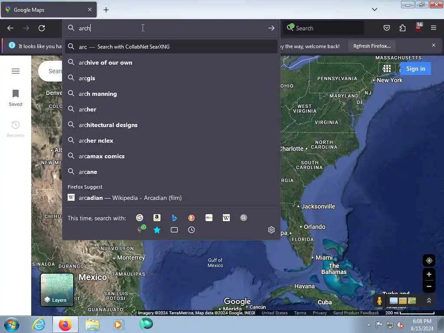Click Send Product Feedback link
444x333 pixels.
pos(356,313)
